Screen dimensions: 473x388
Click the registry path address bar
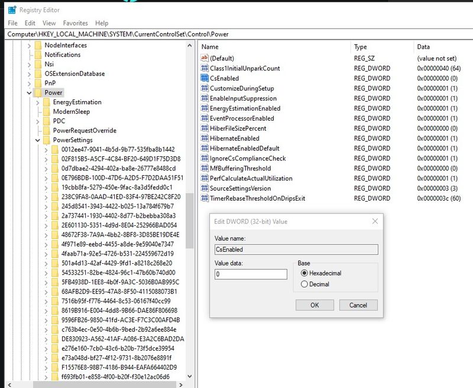239,34
